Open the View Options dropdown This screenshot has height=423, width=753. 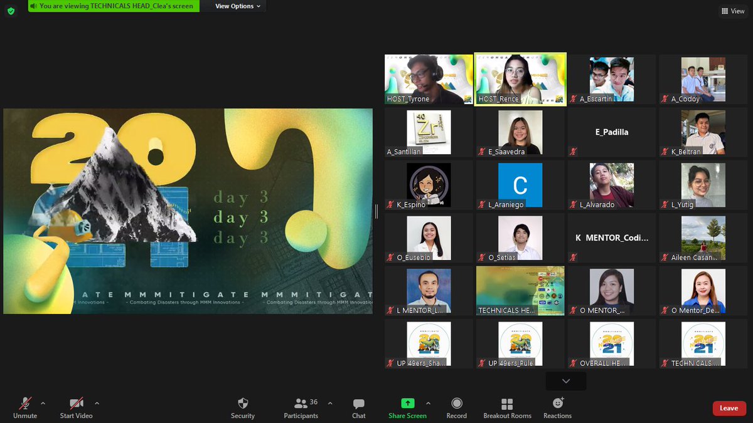(x=238, y=6)
